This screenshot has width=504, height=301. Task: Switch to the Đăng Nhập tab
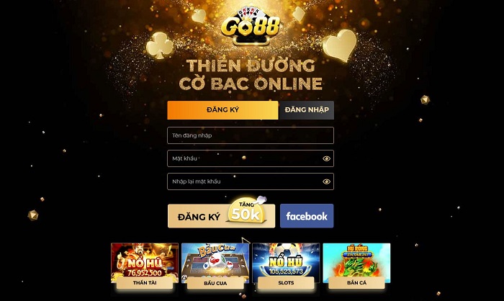point(306,110)
